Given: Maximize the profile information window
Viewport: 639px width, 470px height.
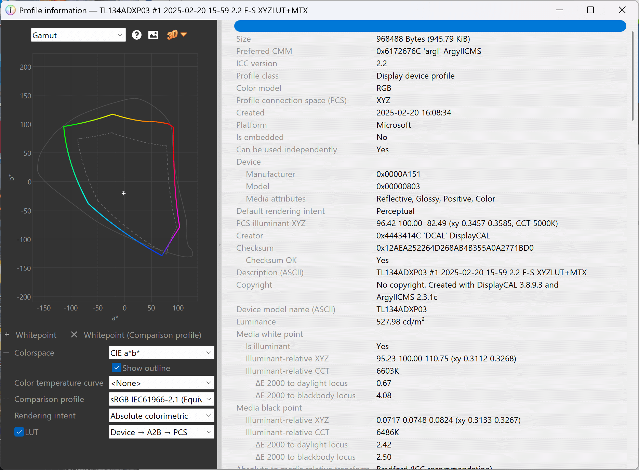Looking at the screenshot, I should [590, 10].
